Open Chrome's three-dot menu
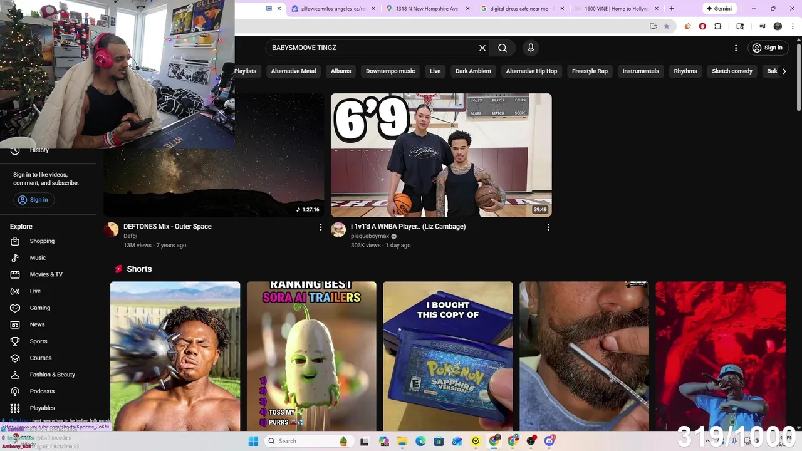 pos(792,26)
